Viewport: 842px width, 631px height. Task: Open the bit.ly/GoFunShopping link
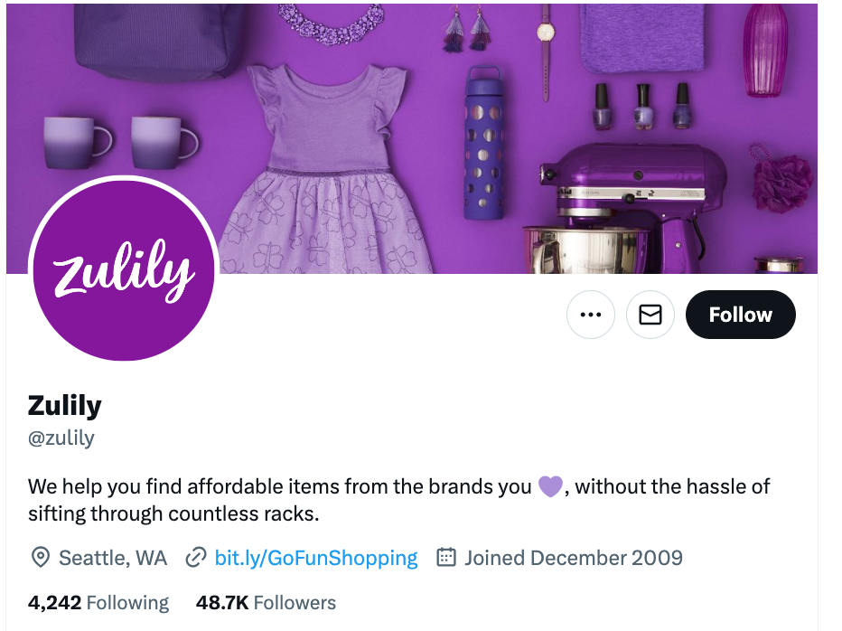316,558
